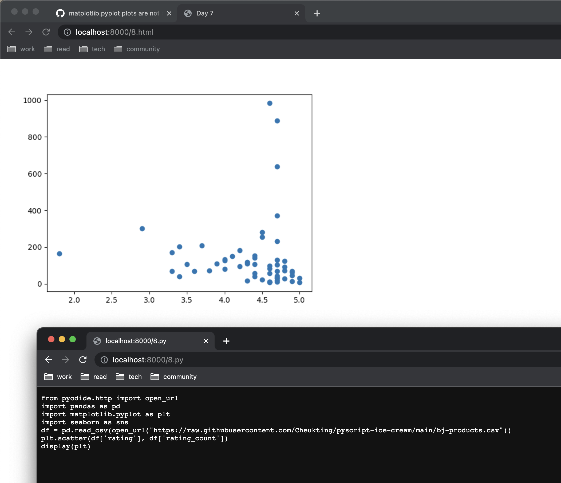Click the site info icon beside 8.py URL
Viewport: 561px width, 483px height.
[x=104, y=360]
